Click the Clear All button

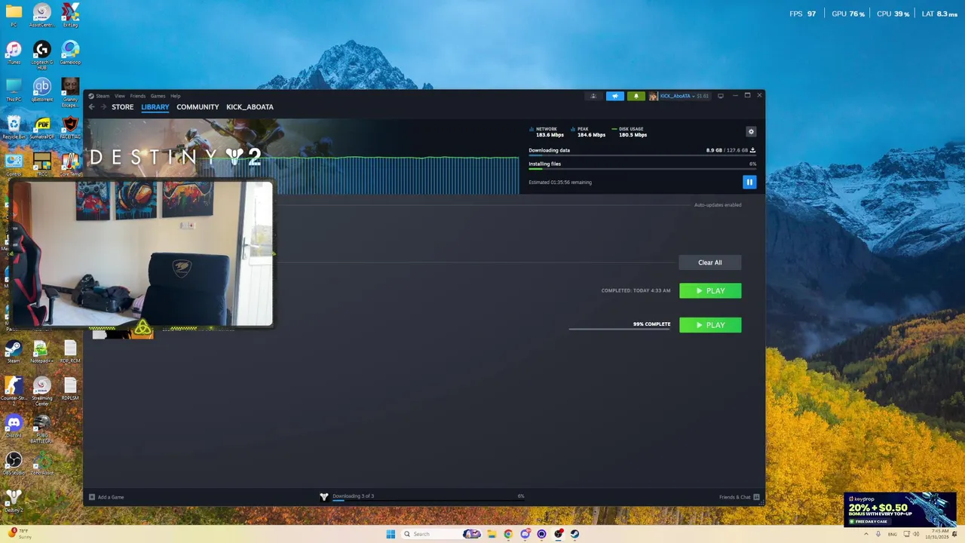(709, 262)
